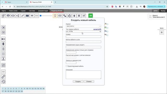Reload the page with the refresh button
Image resolution: width=167 pixels, height=94 pixels.
(x=10, y=7)
